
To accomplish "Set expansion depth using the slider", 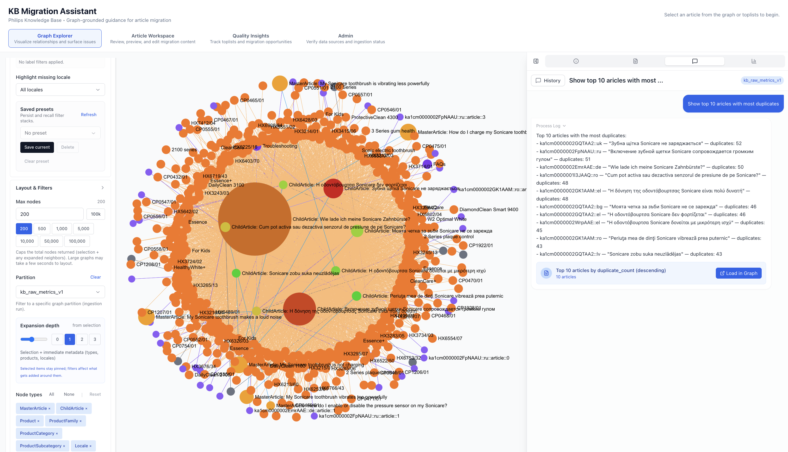I will 32,339.
